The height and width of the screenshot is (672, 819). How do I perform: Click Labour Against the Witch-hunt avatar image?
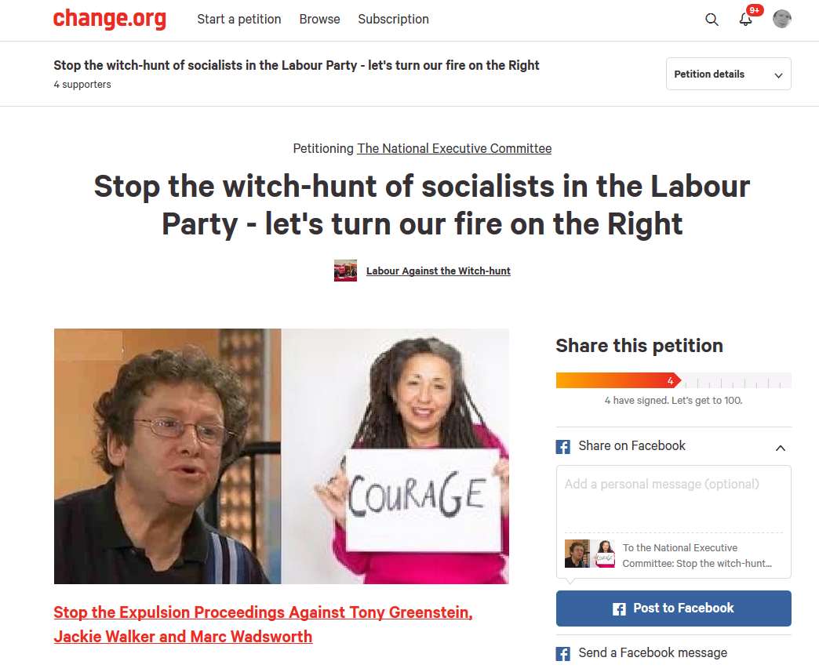point(345,271)
